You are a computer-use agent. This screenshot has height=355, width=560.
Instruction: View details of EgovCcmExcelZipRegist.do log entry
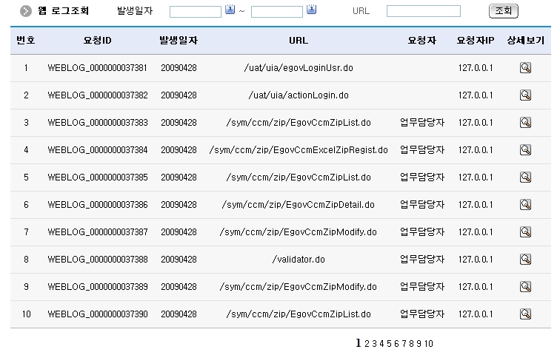click(x=525, y=150)
